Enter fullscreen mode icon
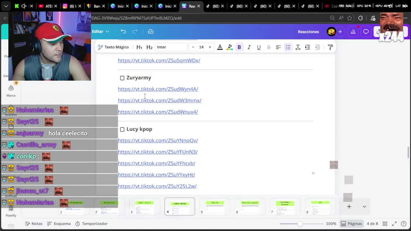 click(394, 224)
